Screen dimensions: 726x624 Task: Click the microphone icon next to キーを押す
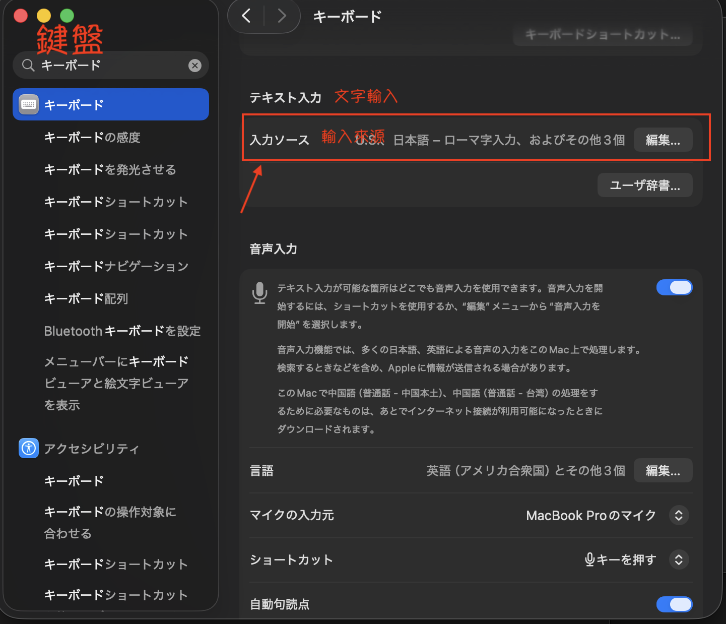click(589, 559)
